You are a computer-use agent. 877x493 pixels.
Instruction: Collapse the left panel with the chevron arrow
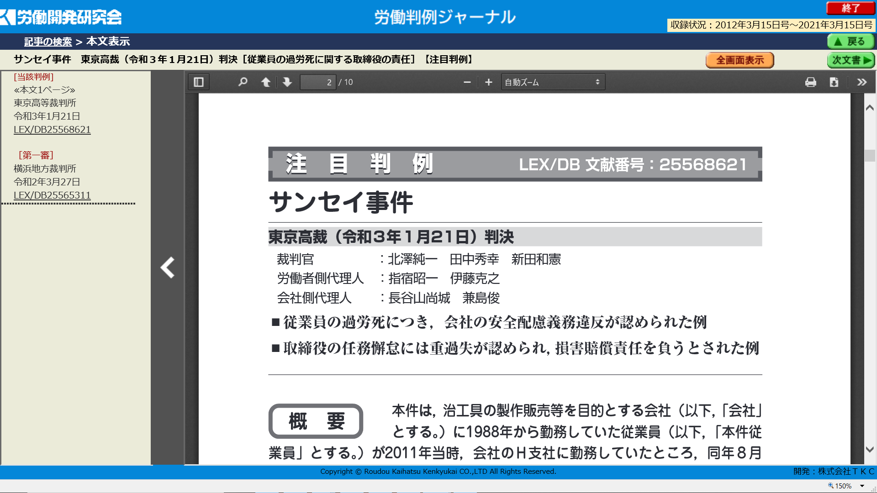click(168, 267)
